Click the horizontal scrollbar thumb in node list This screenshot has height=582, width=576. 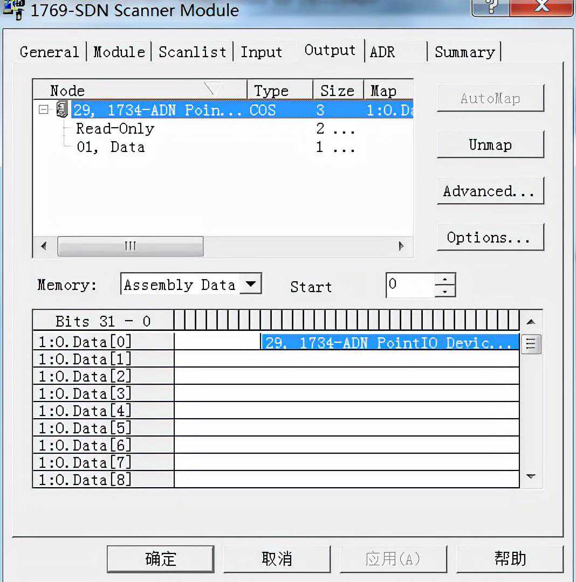(130, 246)
